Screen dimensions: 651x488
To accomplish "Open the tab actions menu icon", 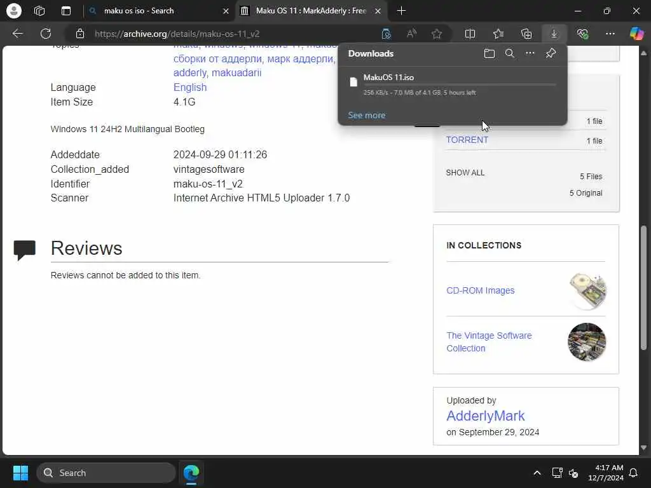I will (x=66, y=11).
